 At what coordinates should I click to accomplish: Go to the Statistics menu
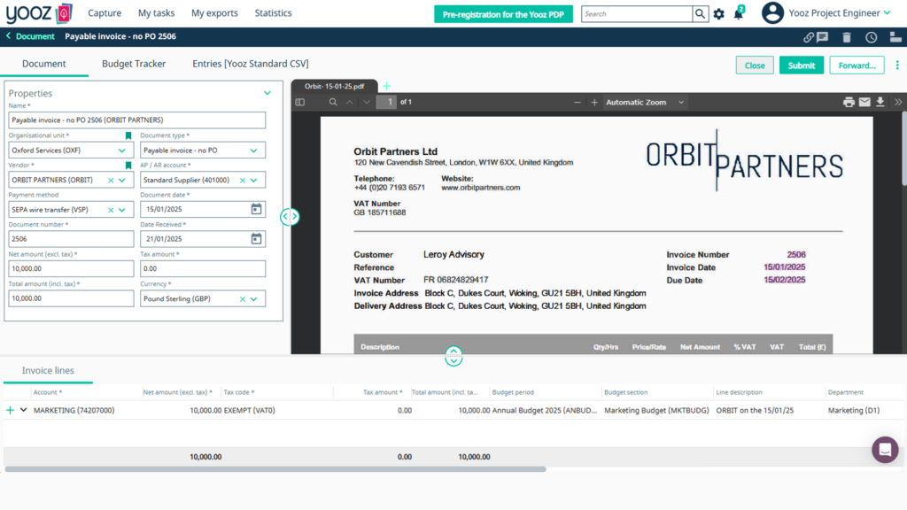pyautogui.click(x=273, y=12)
